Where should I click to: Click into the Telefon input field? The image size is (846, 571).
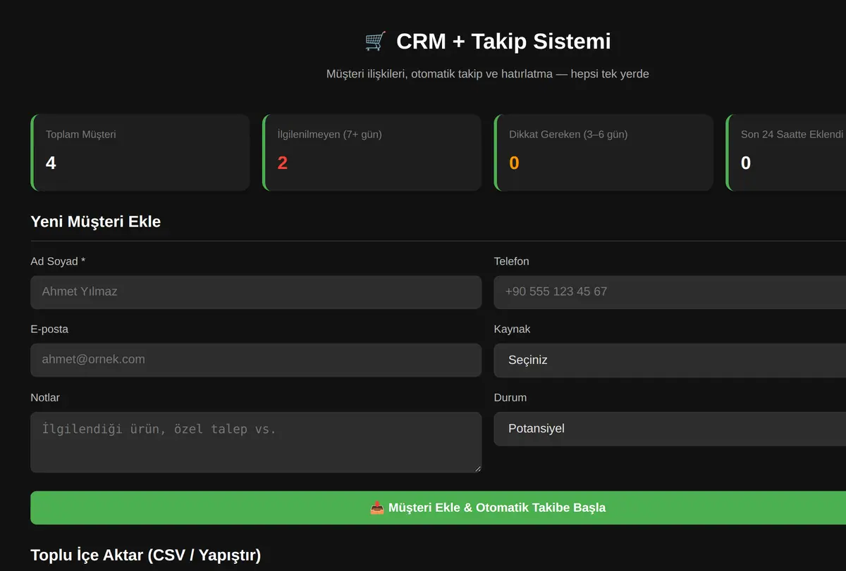pos(670,291)
